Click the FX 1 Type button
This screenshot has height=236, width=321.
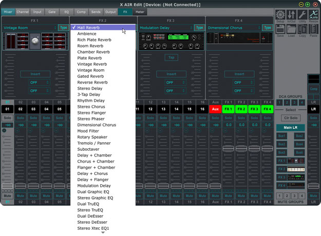(64, 28)
